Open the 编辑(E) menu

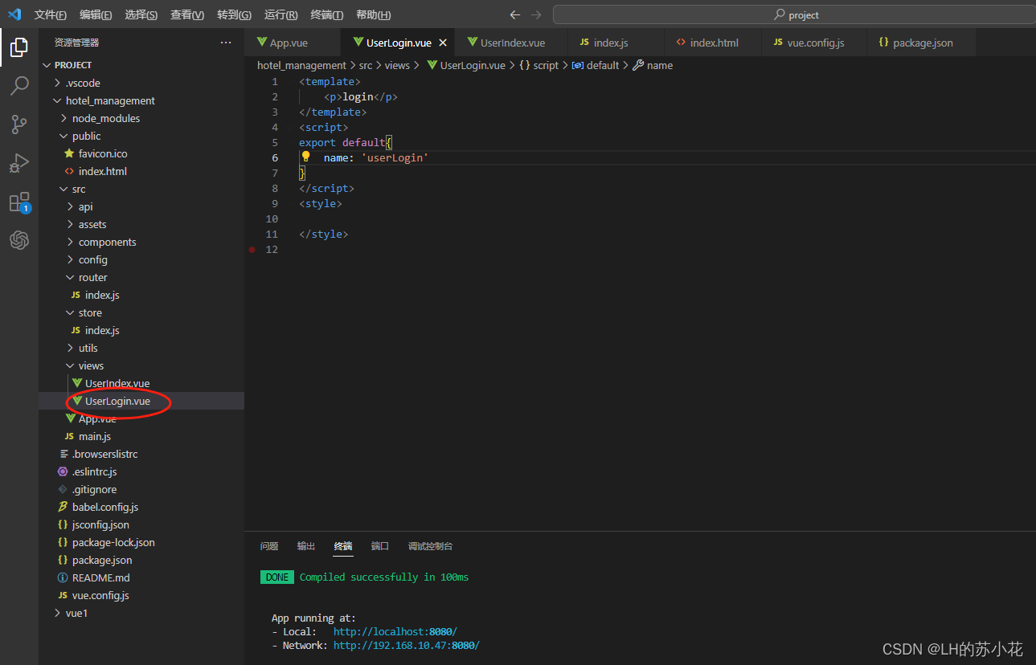coord(96,14)
